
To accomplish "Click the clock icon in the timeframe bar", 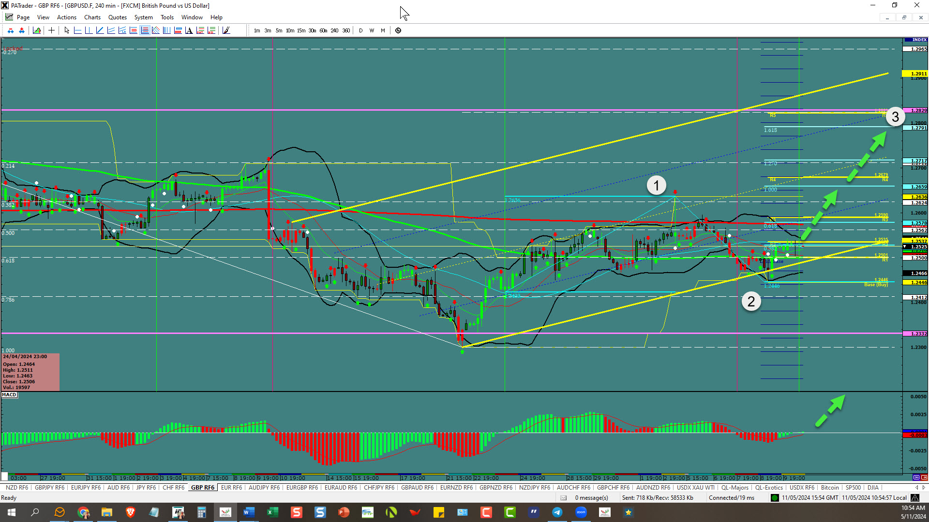I will [x=398, y=30].
